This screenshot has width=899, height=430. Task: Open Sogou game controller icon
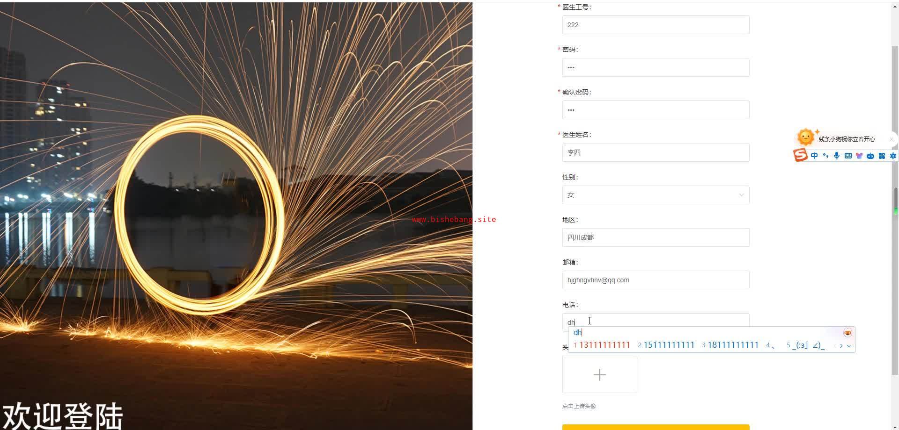pyautogui.click(x=870, y=156)
